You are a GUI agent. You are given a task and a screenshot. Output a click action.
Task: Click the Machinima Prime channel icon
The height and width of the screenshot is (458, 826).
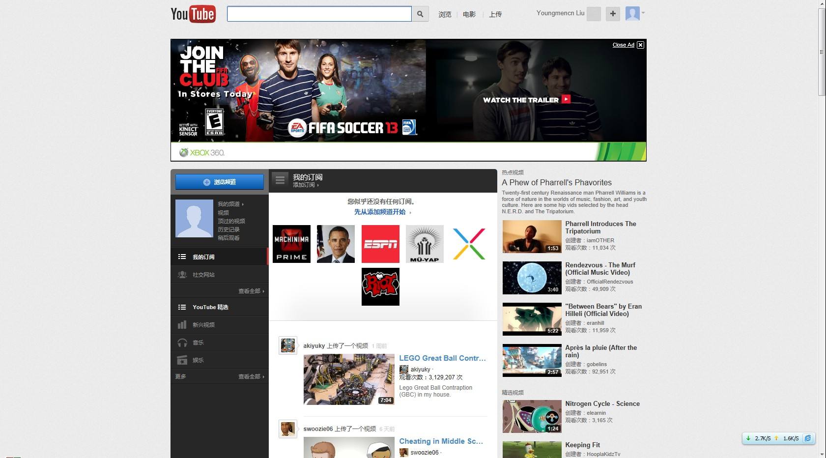tap(291, 244)
